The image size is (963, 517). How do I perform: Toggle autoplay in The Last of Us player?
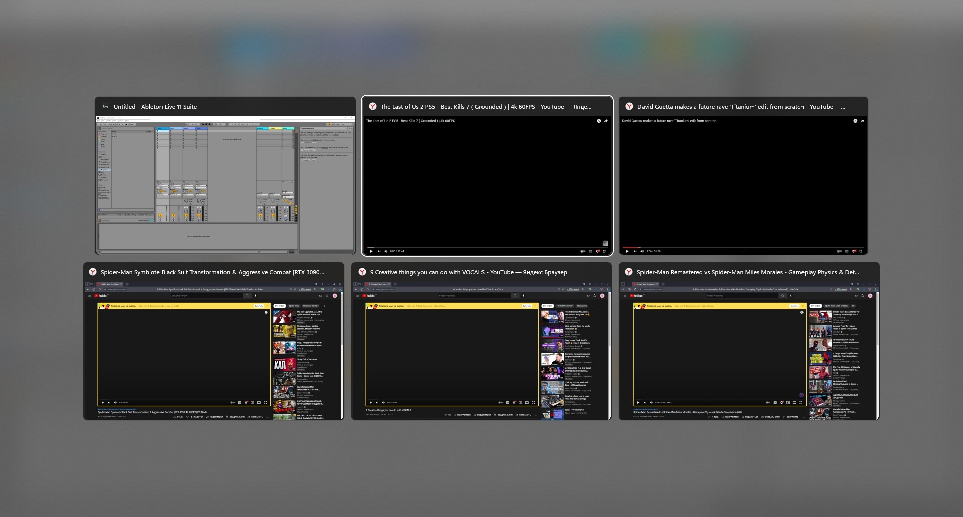(583, 251)
